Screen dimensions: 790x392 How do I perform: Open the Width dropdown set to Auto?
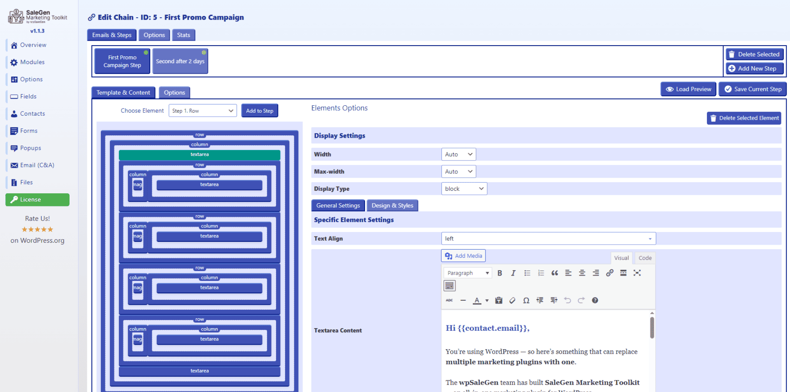tap(458, 154)
